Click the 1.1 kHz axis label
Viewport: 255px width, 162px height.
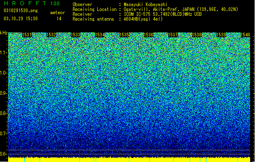click(x=3, y=53)
